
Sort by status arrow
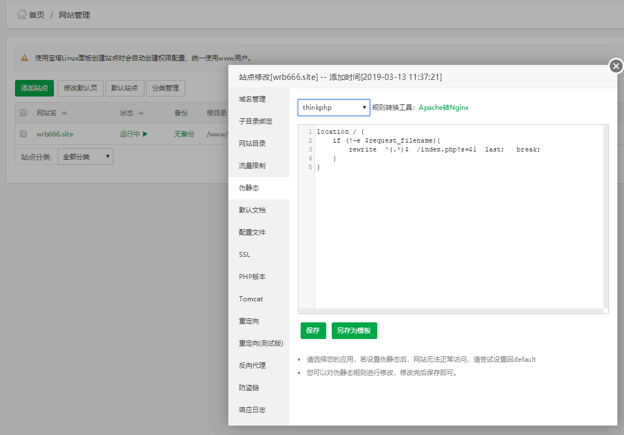141,113
